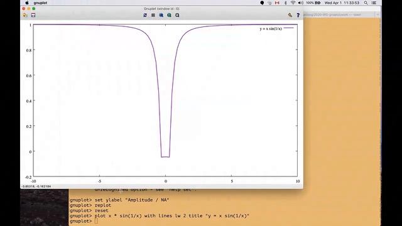Click the y-axis tick label 0.8
This screenshot has width=402, height=226.
pyautogui.click(x=29, y=50)
